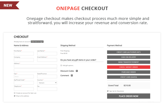Choose Cash On Delivery payment
Viewport: 164px width, 108px height.
pyautogui.click(x=129, y=57)
